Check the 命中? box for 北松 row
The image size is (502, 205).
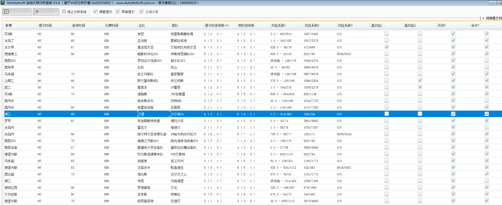(x=486, y=67)
